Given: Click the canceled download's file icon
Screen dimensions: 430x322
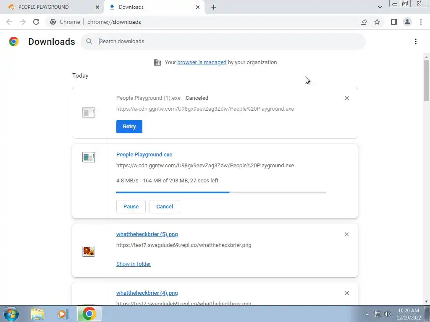Looking at the screenshot, I should coord(89,112).
